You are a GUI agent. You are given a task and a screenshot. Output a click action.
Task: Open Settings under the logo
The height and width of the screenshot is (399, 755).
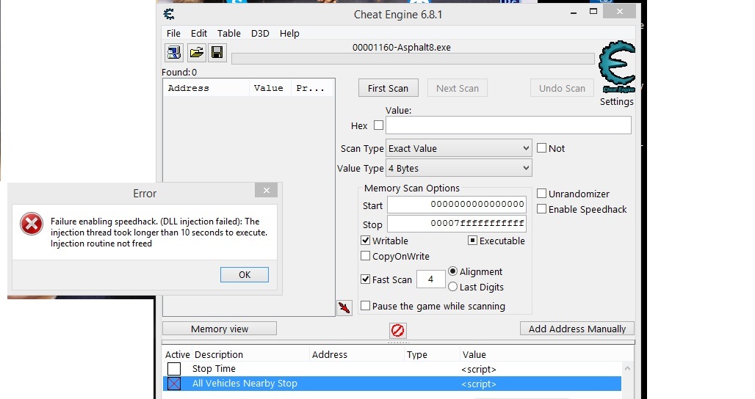(617, 101)
